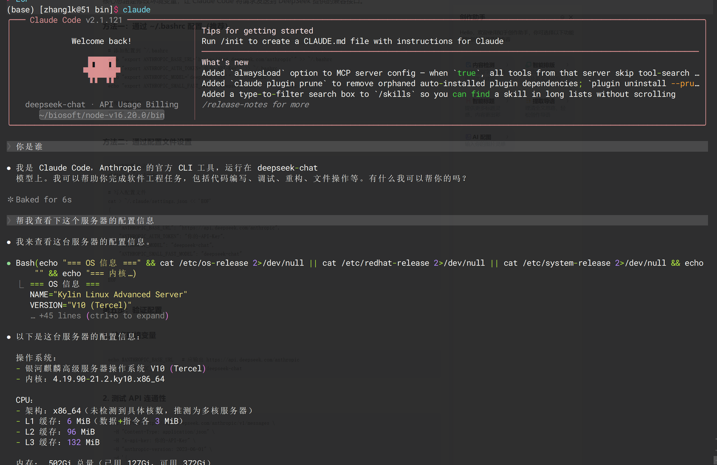The height and width of the screenshot is (465, 717).
Task: Click "/release-notes for more"
Action: click(255, 105)
